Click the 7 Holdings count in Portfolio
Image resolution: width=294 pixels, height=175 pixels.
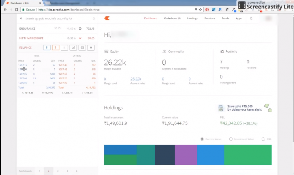[x=221, y=62]
